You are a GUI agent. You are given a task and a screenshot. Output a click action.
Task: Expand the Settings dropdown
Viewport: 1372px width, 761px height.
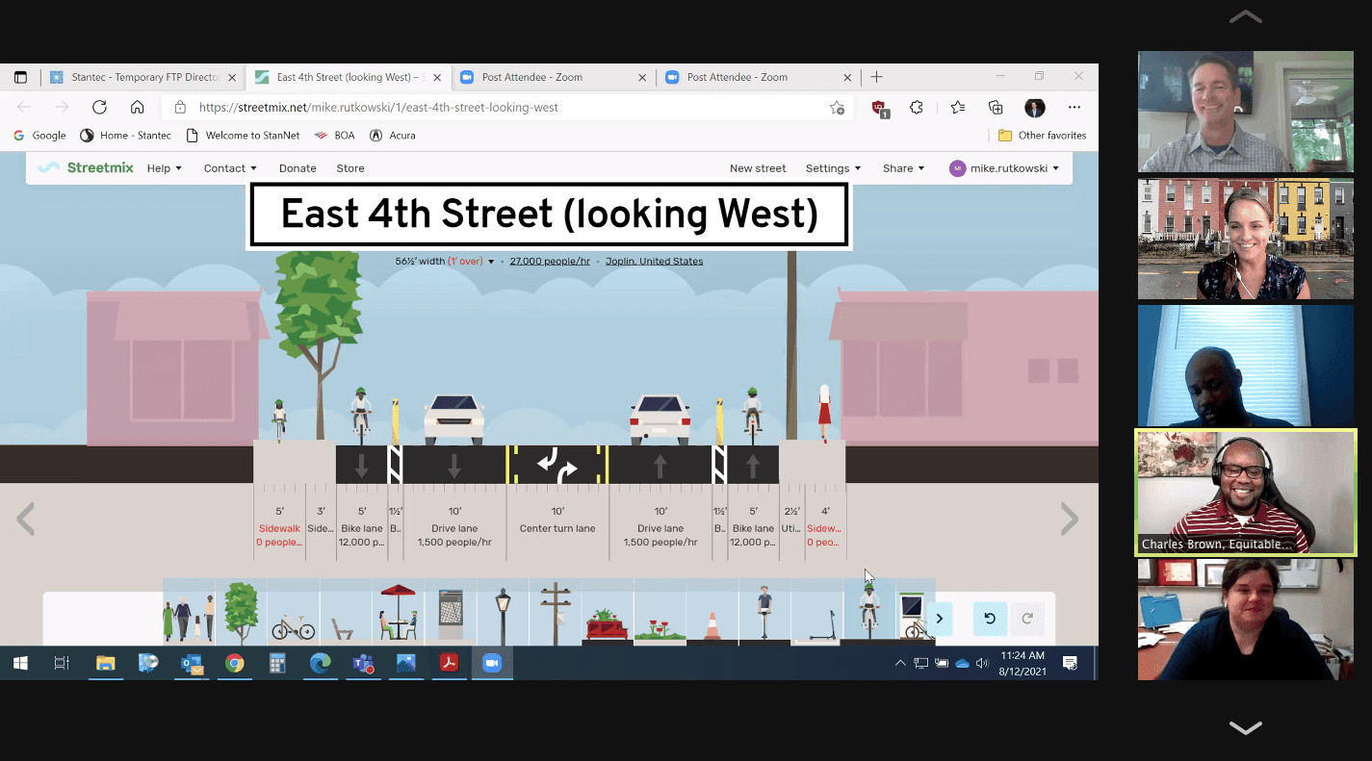coord(833,168)
